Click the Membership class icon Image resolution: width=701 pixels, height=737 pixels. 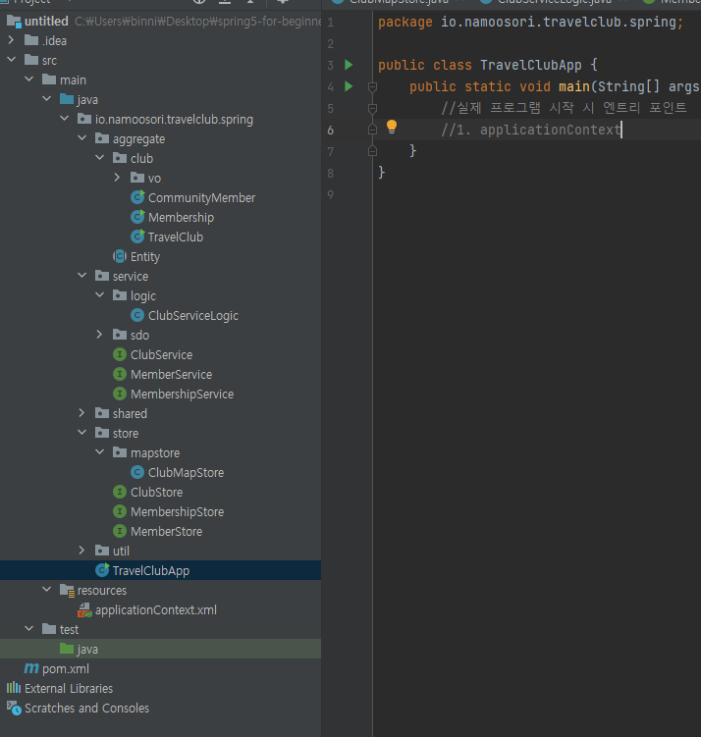click(137, 217)
